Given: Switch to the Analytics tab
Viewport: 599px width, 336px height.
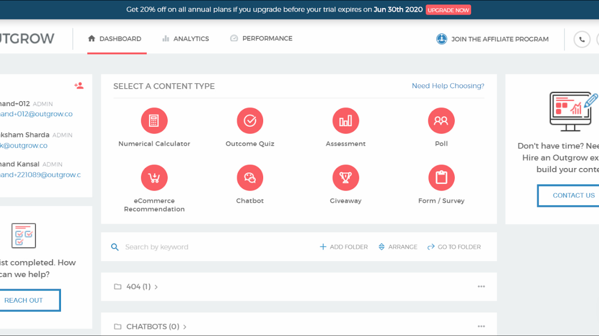Looking at the screenshot, I should (185, 39).
